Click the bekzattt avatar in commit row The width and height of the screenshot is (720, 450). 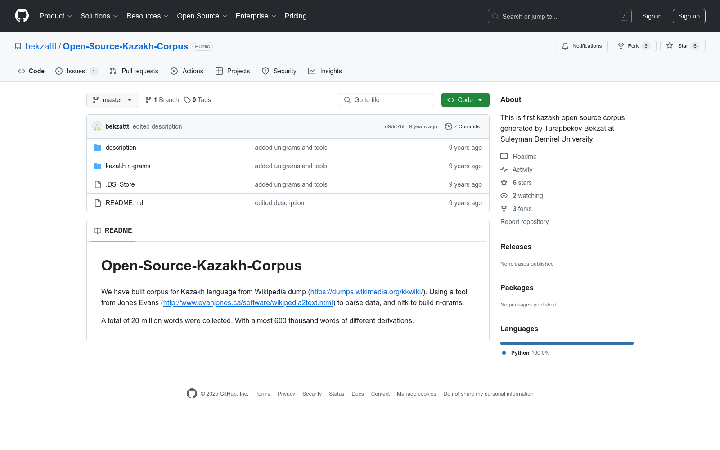(97, 126)
